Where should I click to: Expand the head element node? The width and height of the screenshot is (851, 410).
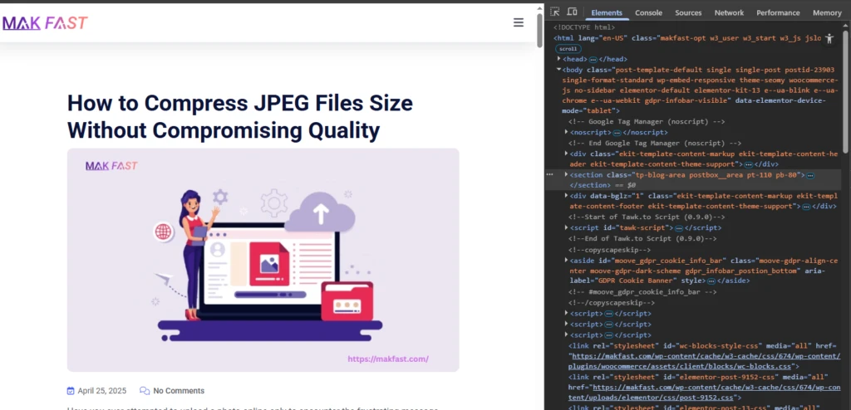tap(559, 59)
